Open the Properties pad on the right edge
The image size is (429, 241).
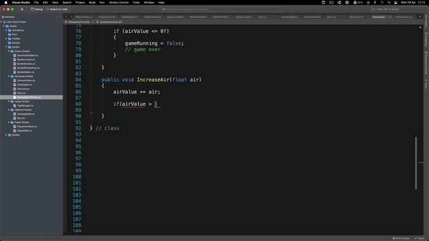[x=426, y=39]
